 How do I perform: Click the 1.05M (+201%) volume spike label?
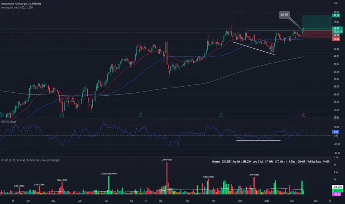click(208, 177)
